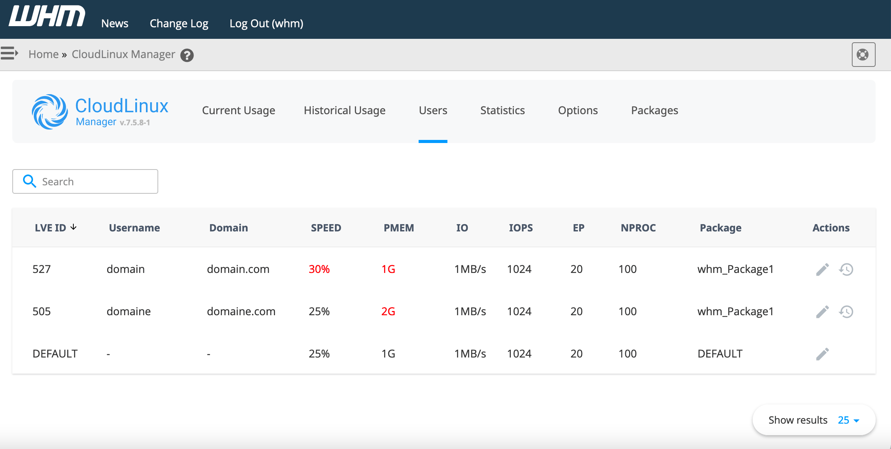Viewport: 891px width, 449px height.
Task: Open the Statistics tab
Action: (x=502, y=111)
